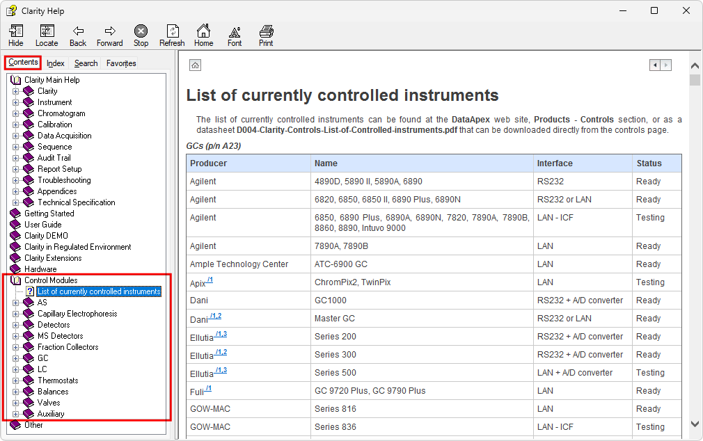The image size is (703, 441).
Task: Click the Clarity DEMO book icon
Action: (15, 236)
